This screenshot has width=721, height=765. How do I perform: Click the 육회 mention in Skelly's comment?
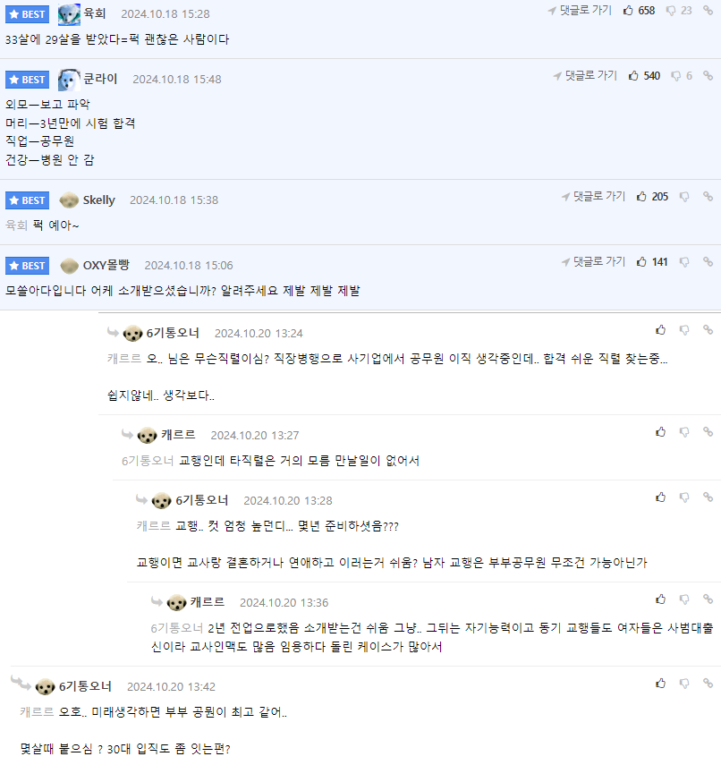(16, 225)
